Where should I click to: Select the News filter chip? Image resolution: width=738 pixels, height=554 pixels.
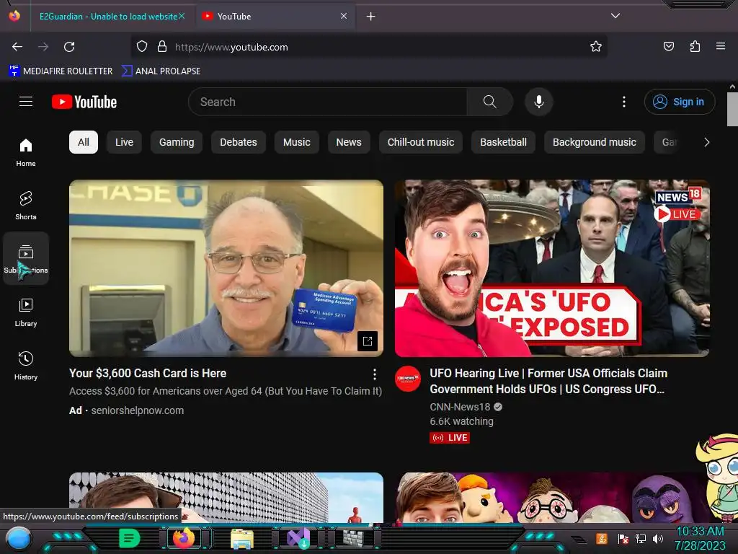(x=349, y=142)
